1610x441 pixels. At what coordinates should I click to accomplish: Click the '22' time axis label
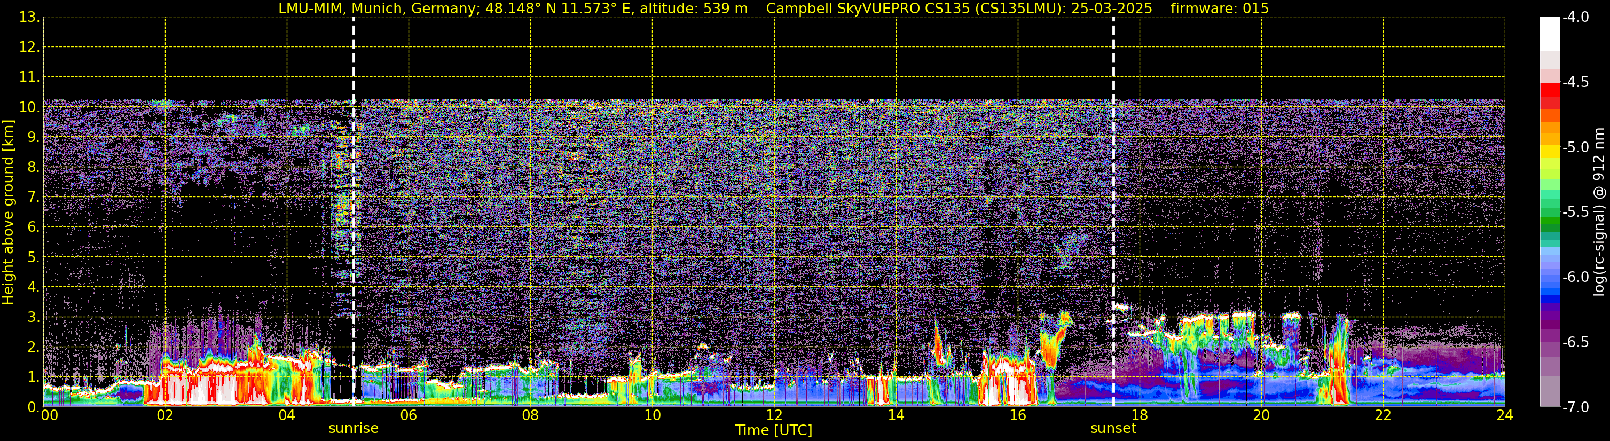[x=1383, y=415]
